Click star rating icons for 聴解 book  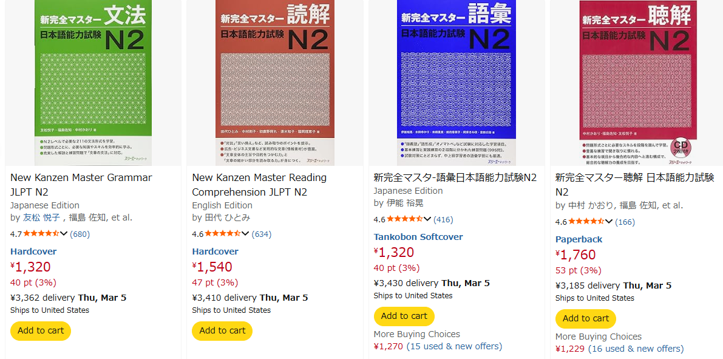[x=585, y=222]
